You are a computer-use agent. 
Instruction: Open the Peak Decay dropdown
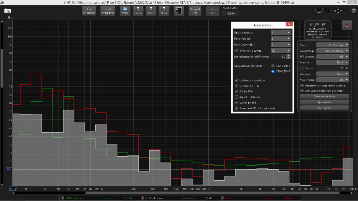click(x=281, y=45)
